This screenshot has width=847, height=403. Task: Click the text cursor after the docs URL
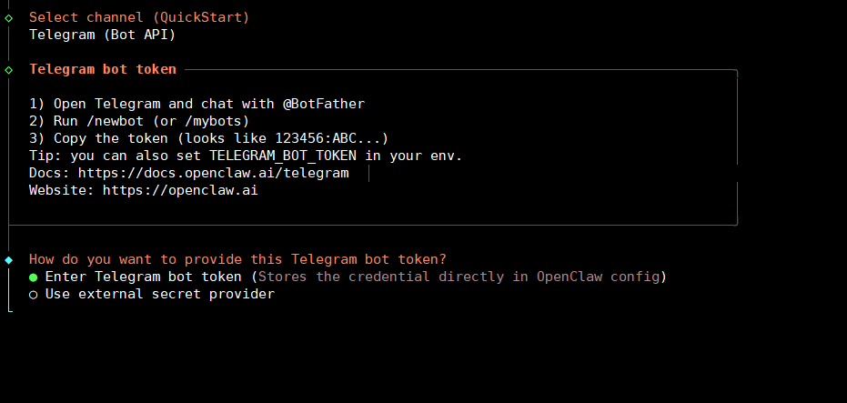tap(368, 173)
